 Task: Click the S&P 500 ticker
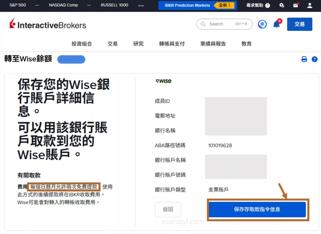tap(18, 5)
